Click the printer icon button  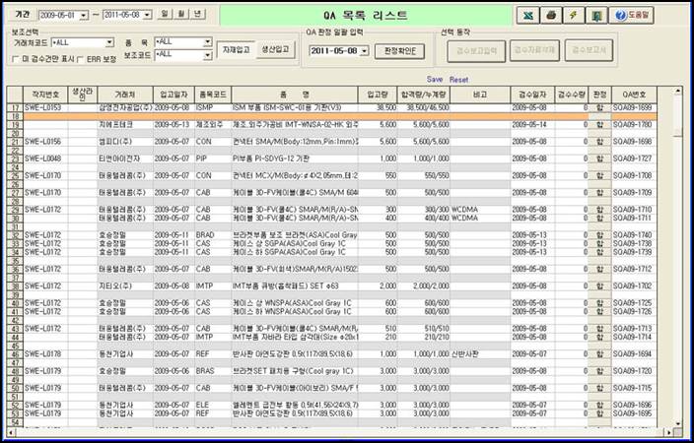click(551, 16)
